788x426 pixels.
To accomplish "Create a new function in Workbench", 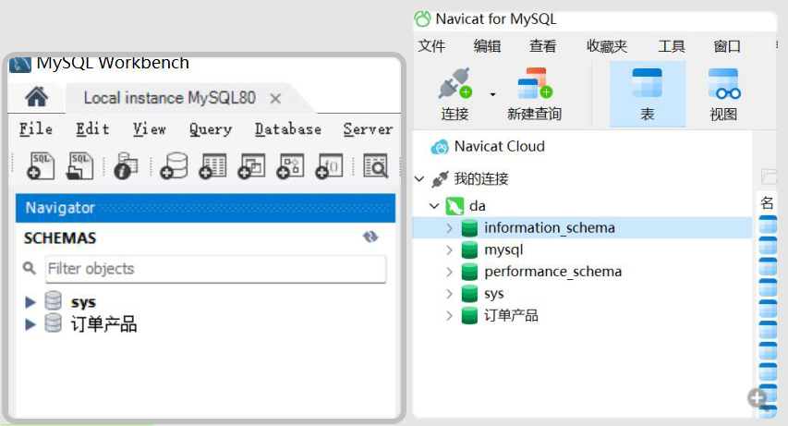I will (329, 165).
